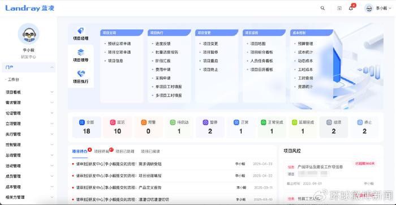This screenshot has width=396, height=205.
Task: Click the red 延迟 status icon
Action: (113, 122)
